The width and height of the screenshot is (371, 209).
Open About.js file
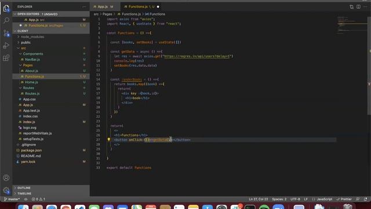(x=31, y=71)
